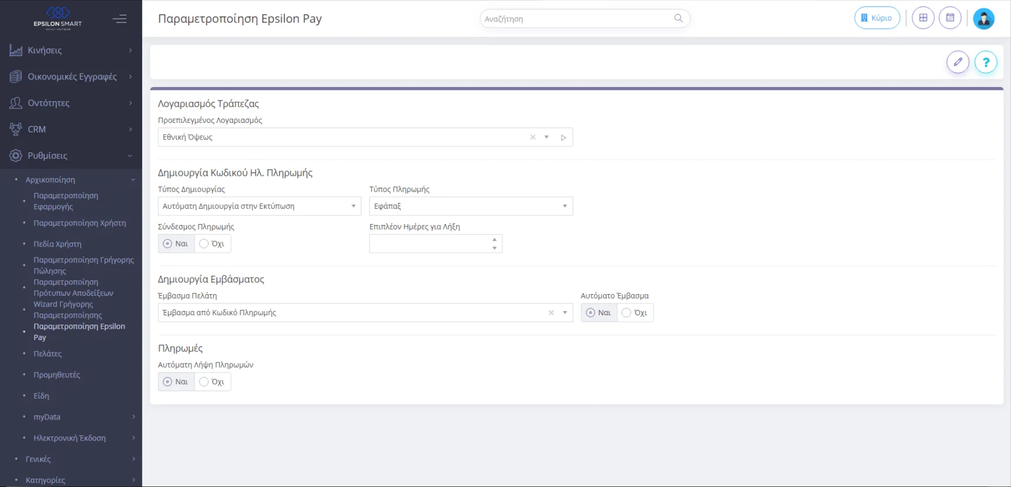Image resolution: width=1011 pixels, height=487 pixels.
Task: Expand the Οικονομικές Εγγραφές chevron
Action: pos(130,76)
